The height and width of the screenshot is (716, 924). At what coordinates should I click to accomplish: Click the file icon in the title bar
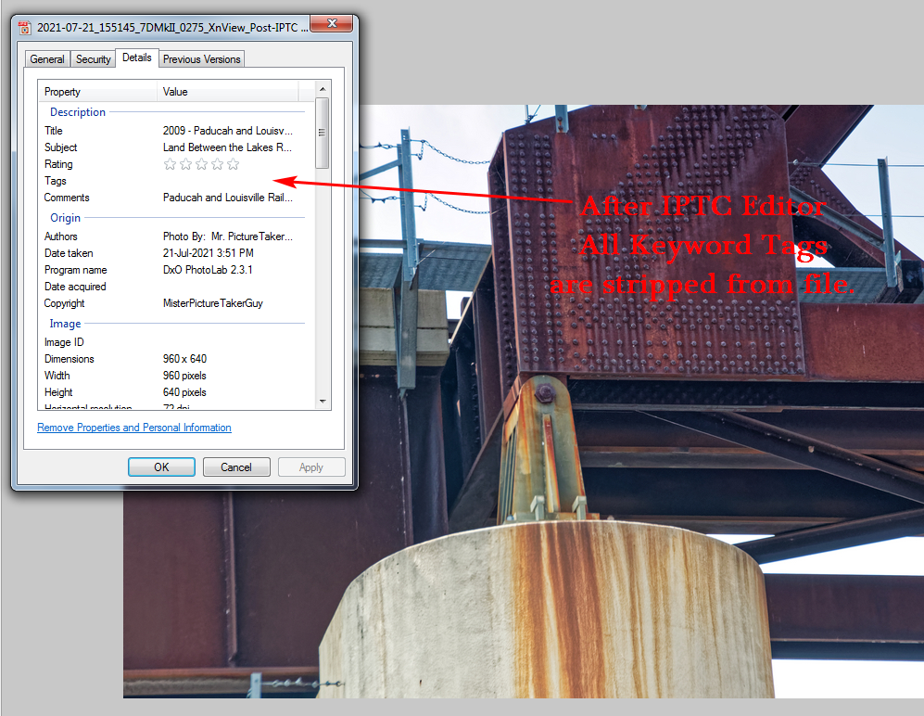24,28
